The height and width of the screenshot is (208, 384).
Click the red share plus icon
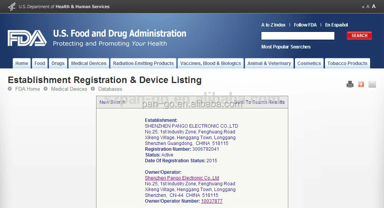[x=361, y=84]
